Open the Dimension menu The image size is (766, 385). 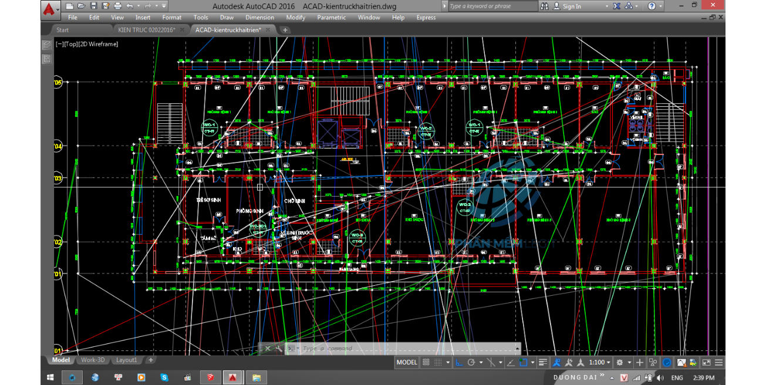pyautogui.click(x=259, y=18)
